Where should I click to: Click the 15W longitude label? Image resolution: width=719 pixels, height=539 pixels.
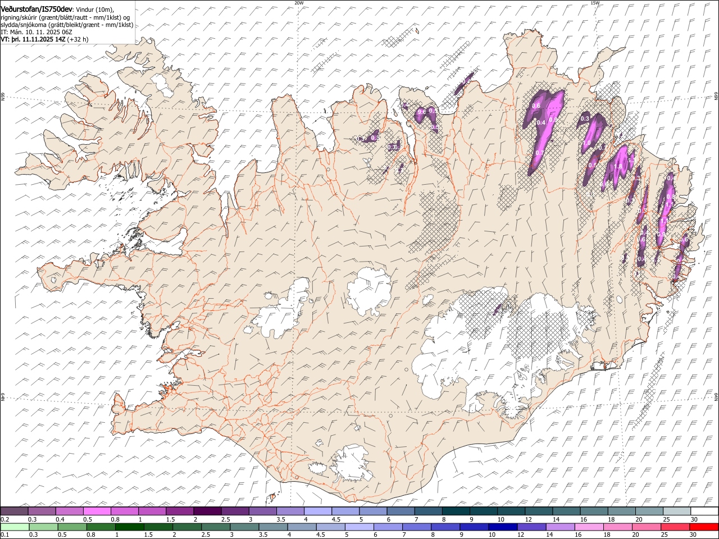tap(595, 3)
